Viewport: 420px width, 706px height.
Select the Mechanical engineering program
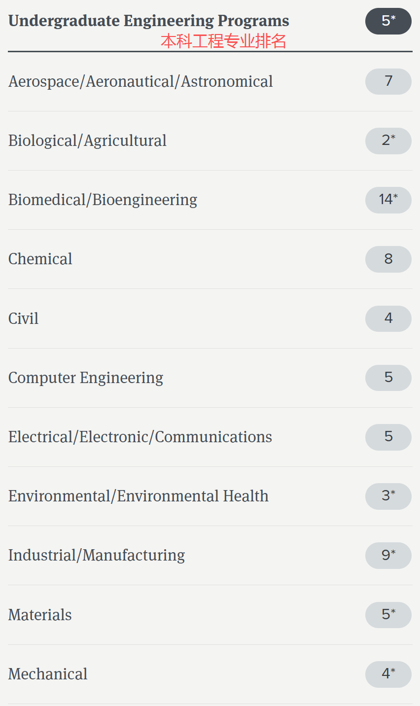pyautogui.click(x=48, y=674)
